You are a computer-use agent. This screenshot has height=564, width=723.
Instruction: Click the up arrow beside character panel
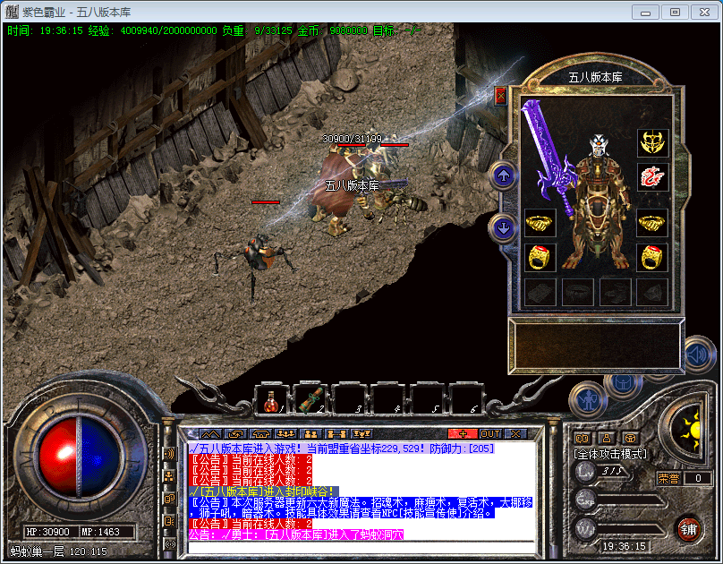pos(503,175)
